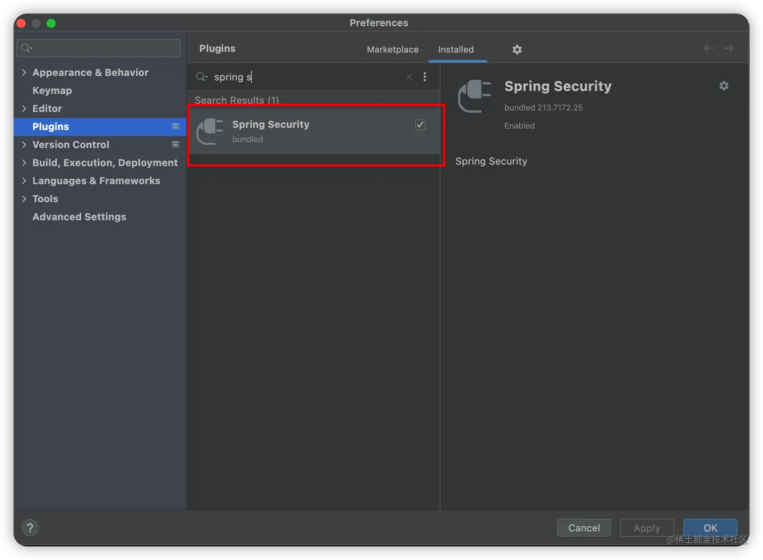Open Languages & Frameworks settings
The height and width of the screenshot is (560, 763).
tap(96, 181)
